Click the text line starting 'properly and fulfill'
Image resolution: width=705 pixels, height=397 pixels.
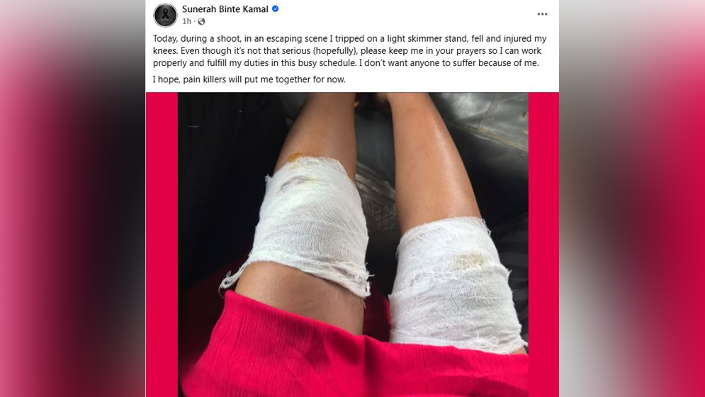click(345, 63)
